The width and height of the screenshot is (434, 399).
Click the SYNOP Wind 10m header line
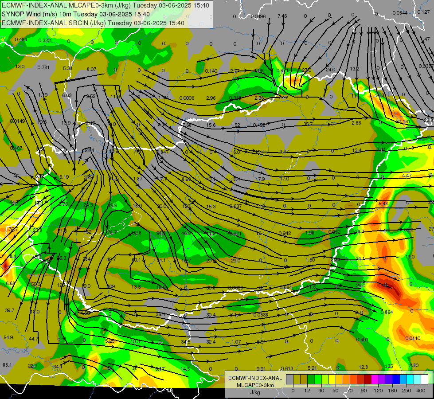coord(75,14)
